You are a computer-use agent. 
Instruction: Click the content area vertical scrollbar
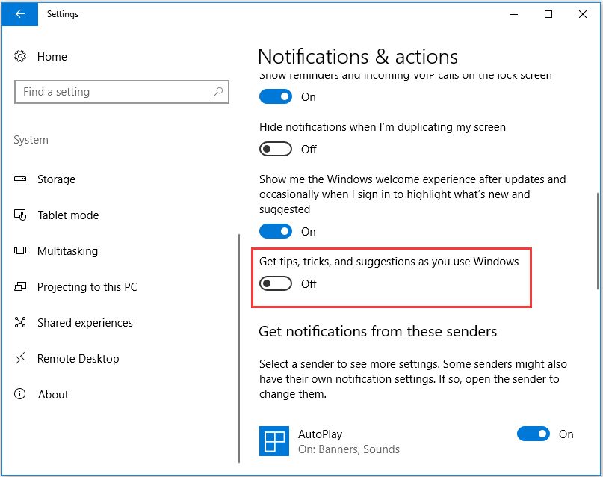597,239
